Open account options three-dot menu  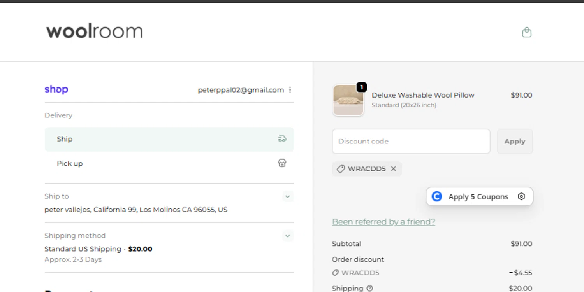coord(290,90)
